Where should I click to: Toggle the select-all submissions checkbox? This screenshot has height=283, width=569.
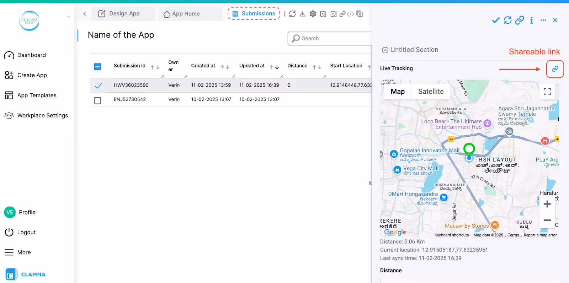point(97,66)
